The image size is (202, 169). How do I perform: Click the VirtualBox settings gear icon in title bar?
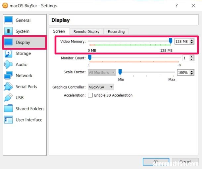pyautogui.click(x=5, y=6)
